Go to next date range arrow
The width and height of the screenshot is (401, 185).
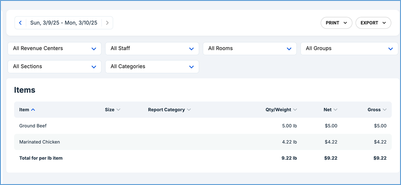click(x=107, y=23)
